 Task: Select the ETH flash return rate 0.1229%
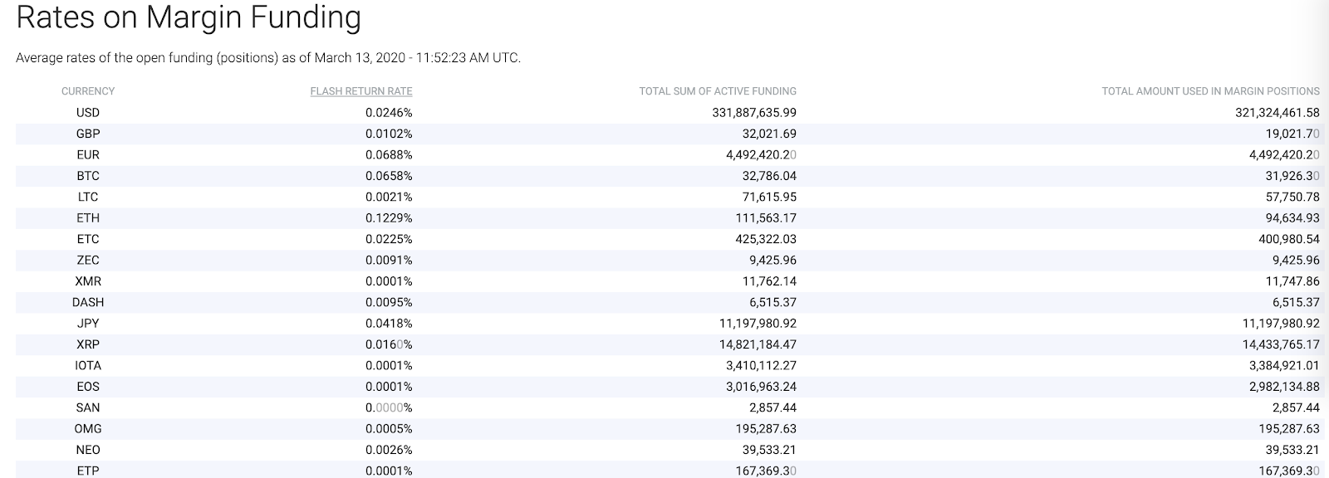click(389, 218)
